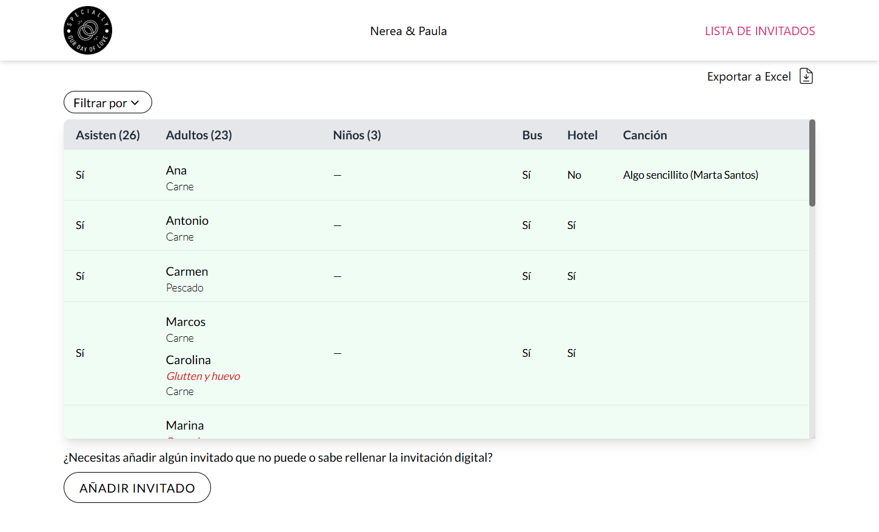Click the Asisten Sí in Marcos's row

(80, 353)
